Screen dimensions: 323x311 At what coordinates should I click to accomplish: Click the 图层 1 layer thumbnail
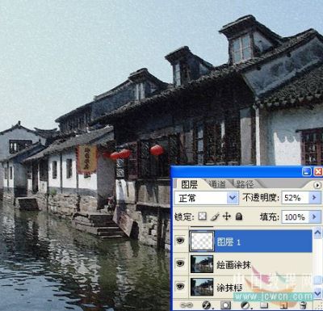(x=202, y=241)
